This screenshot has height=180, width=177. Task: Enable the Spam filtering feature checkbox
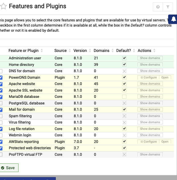1,116
